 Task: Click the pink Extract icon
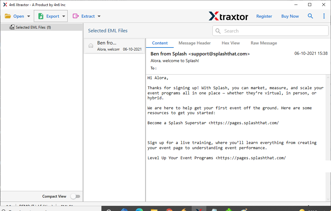pyautogui.click(x=76, y=16)
